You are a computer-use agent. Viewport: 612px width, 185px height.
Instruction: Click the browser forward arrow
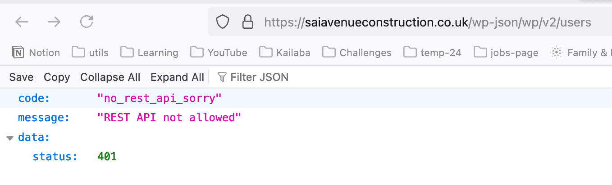point(54,22)
